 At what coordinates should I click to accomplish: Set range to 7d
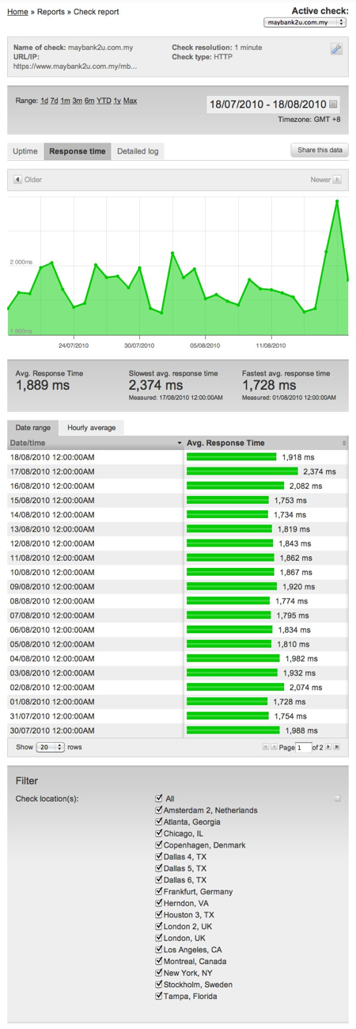tap(55, 101)
